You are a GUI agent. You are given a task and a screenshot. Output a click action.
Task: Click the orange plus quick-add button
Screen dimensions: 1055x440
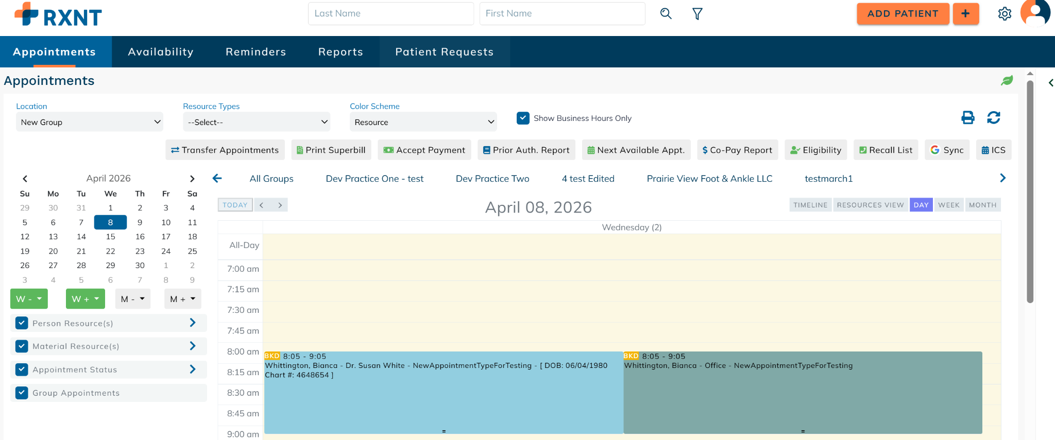[965, 14]
